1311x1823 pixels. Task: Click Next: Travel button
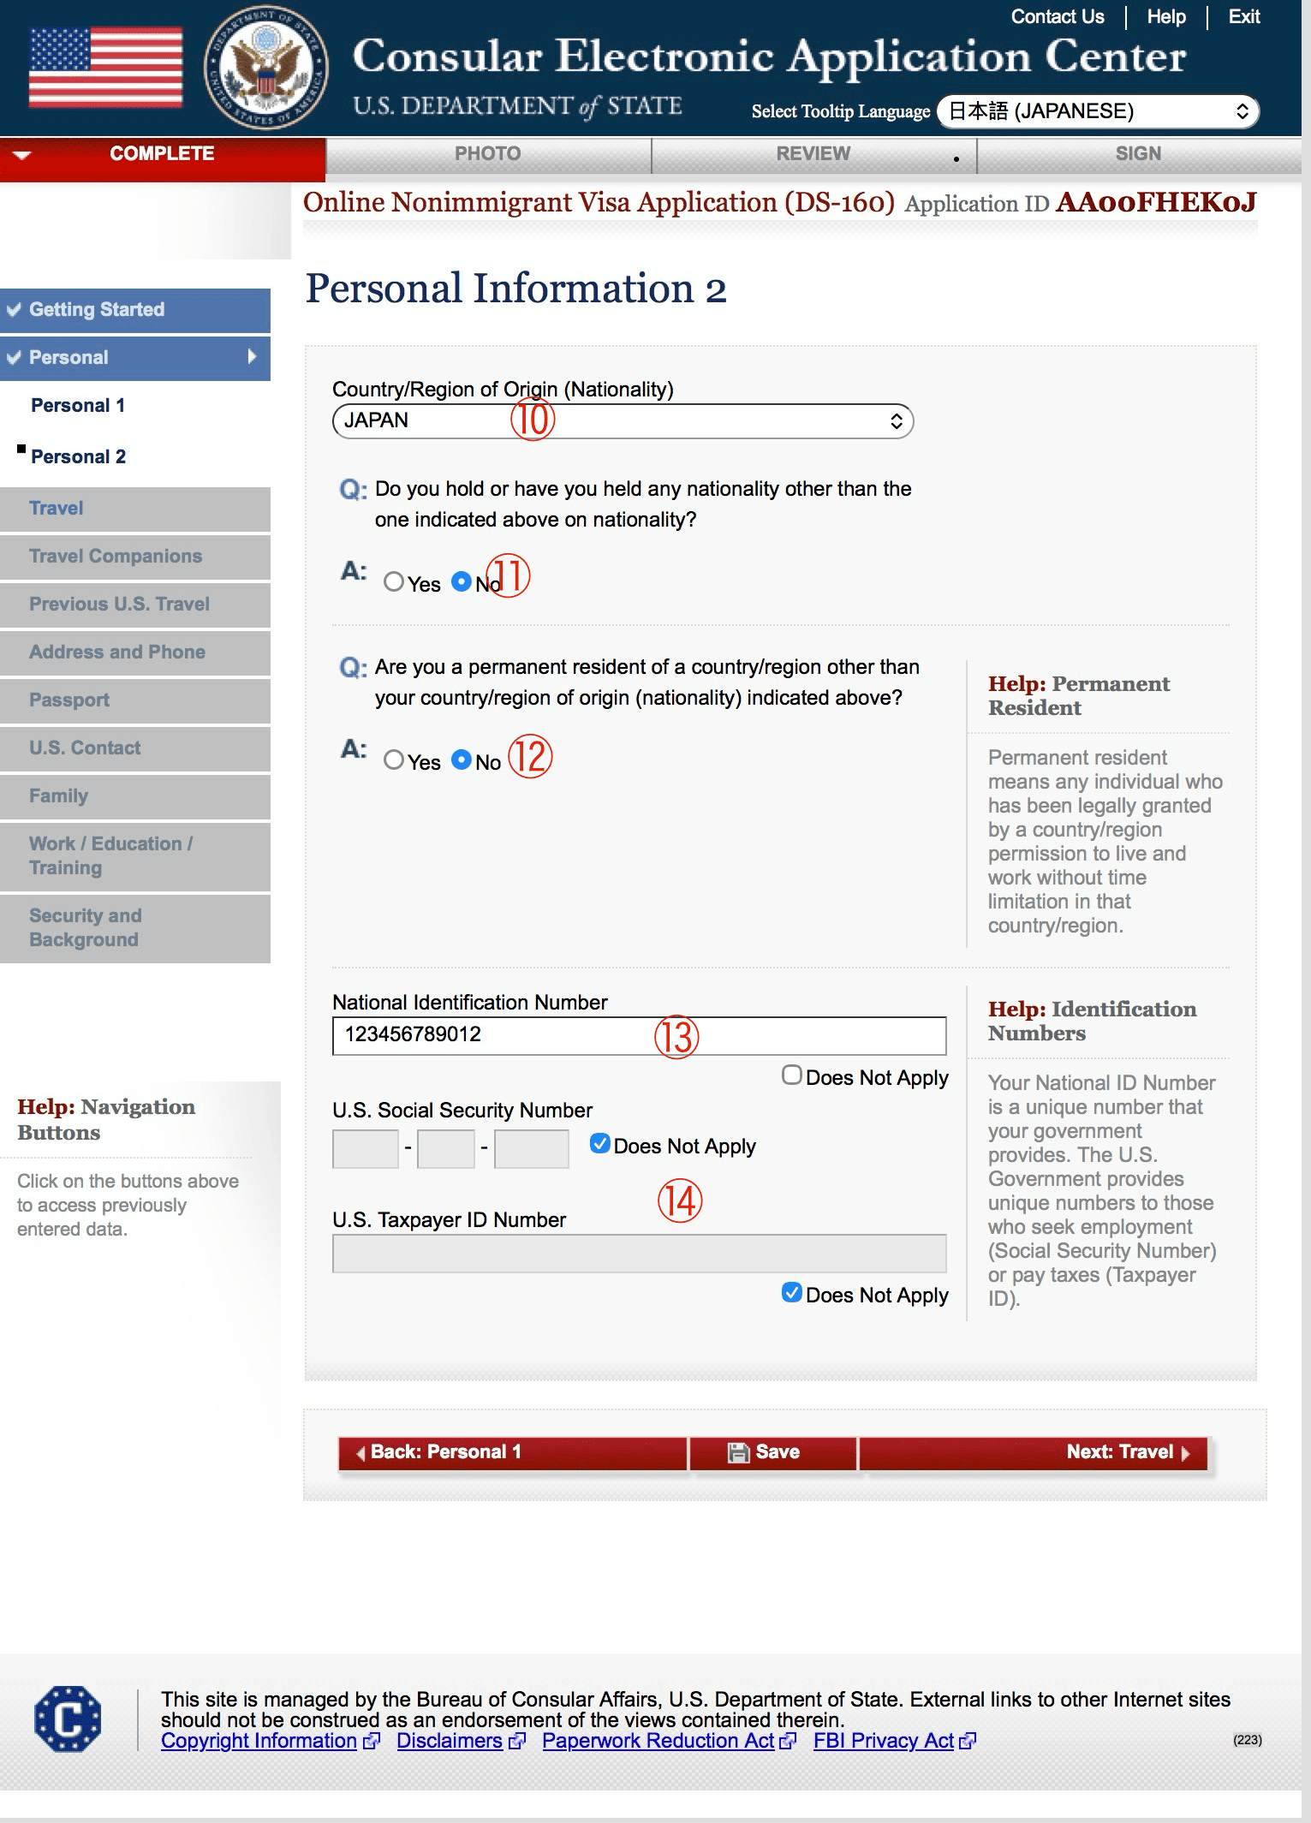[1034, 1453]
